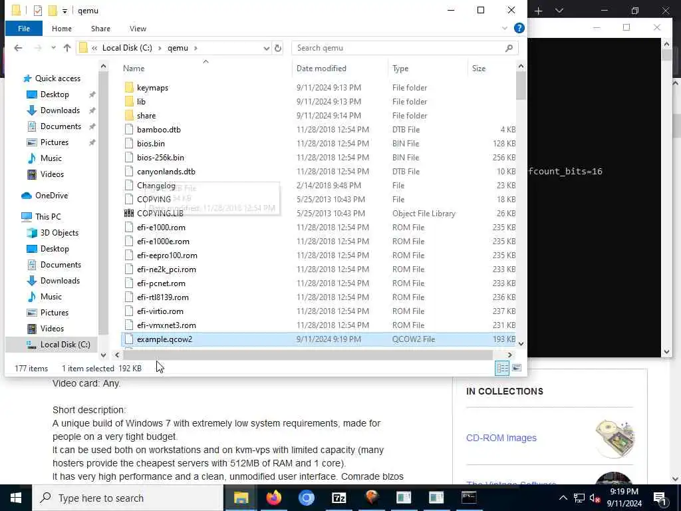This screenshot has width=681, height=511.
Task: Open the terminal tab dropdown chevron
Action: 559,11
